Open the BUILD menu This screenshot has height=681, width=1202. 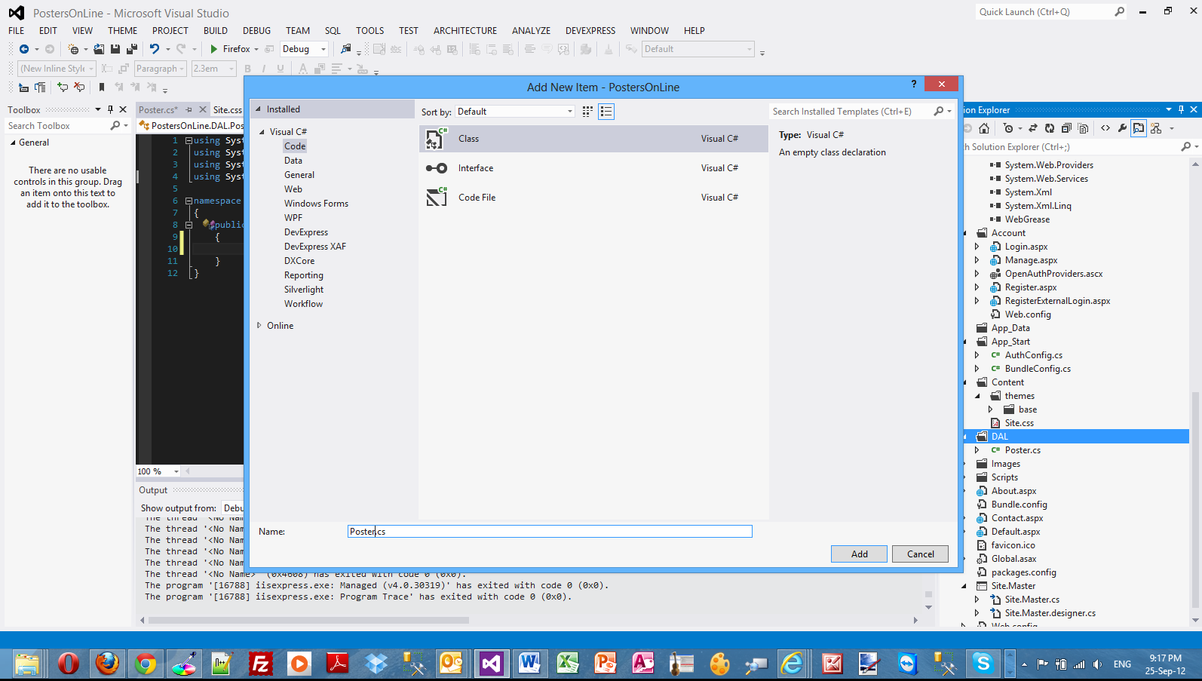[215, 31]
